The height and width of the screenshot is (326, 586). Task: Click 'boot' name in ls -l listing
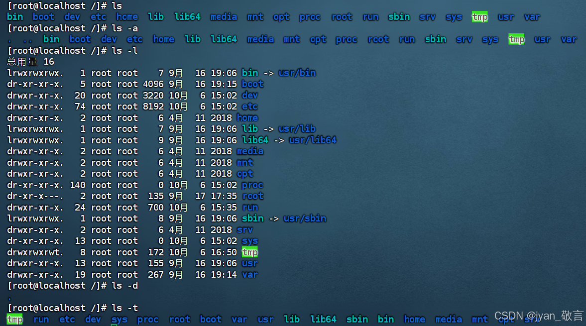tap(252, 85)
